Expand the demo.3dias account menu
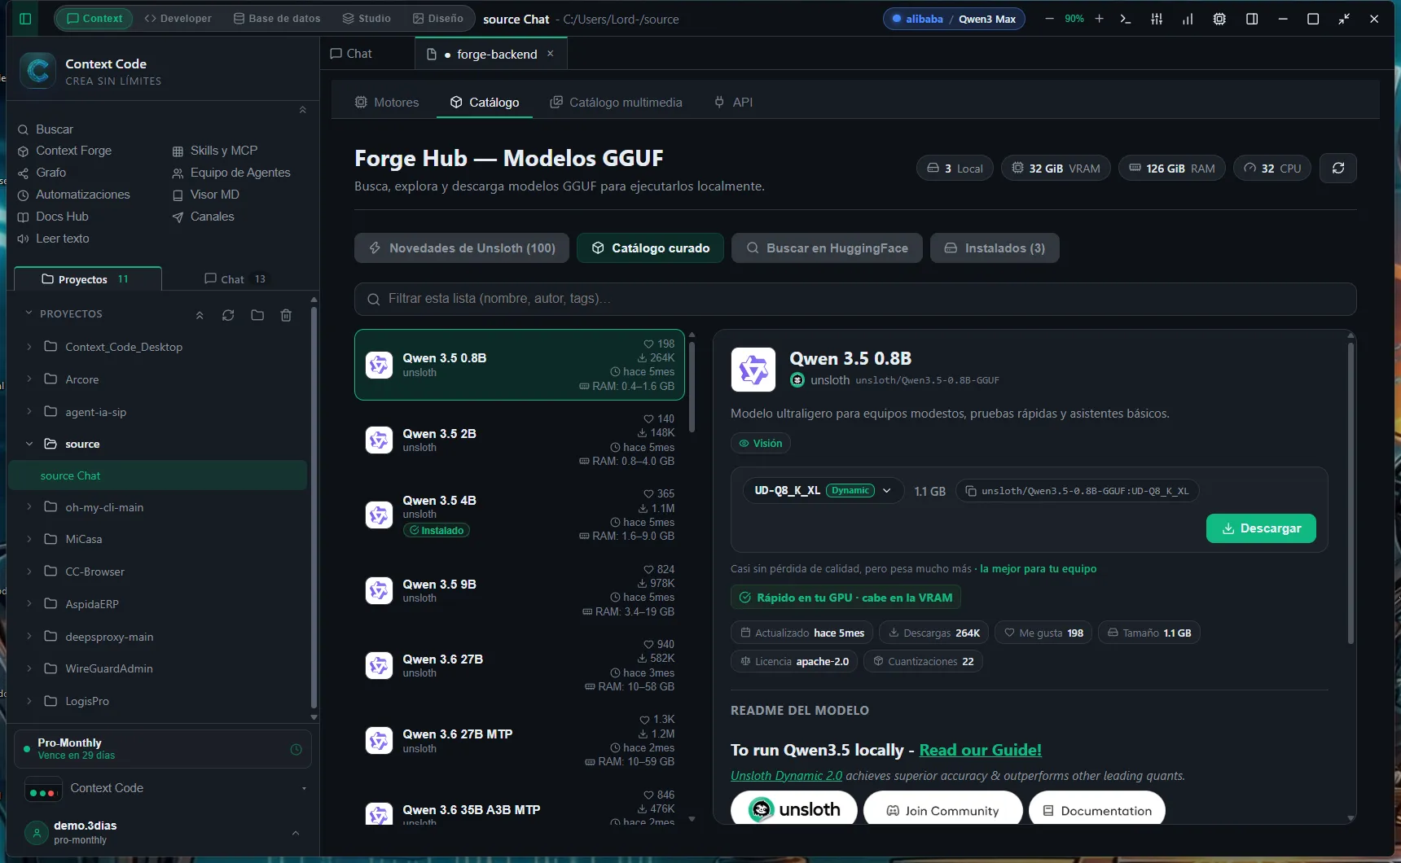Viewport: 1401px width, 863px height. pos(296,833)
